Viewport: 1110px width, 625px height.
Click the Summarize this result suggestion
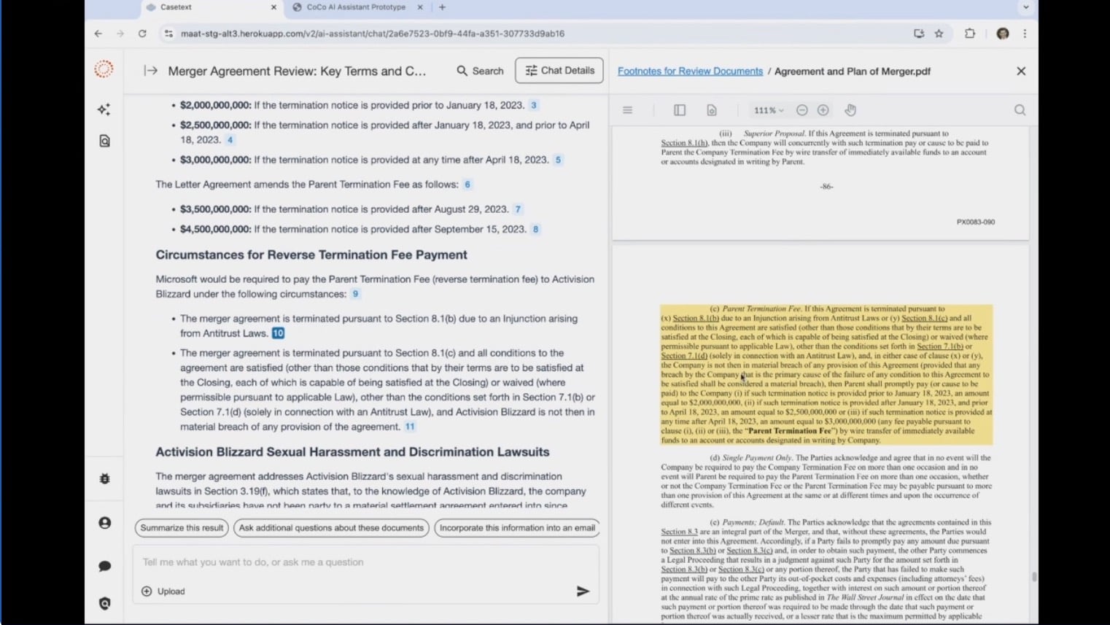[x=182, y=527]
